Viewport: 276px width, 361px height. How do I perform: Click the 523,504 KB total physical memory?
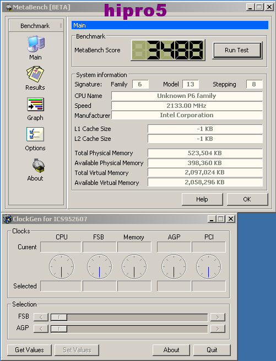pos(205,153)
